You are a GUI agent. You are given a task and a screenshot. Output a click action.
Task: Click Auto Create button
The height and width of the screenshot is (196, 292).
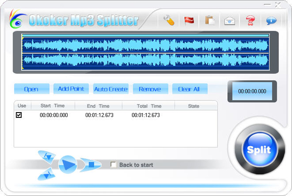click(111, 89)
